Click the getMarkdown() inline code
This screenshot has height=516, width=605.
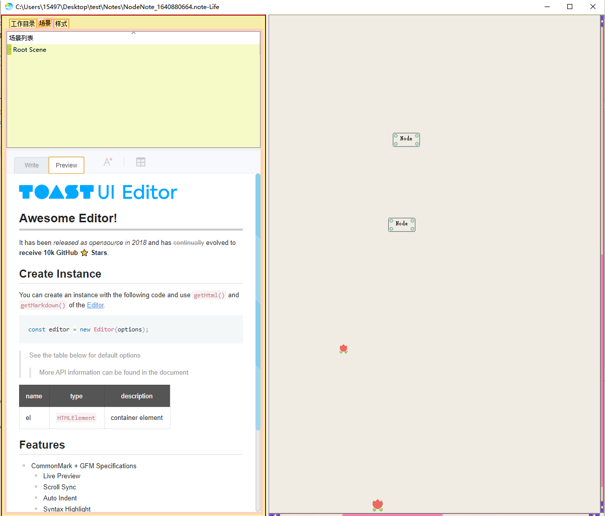43,305
